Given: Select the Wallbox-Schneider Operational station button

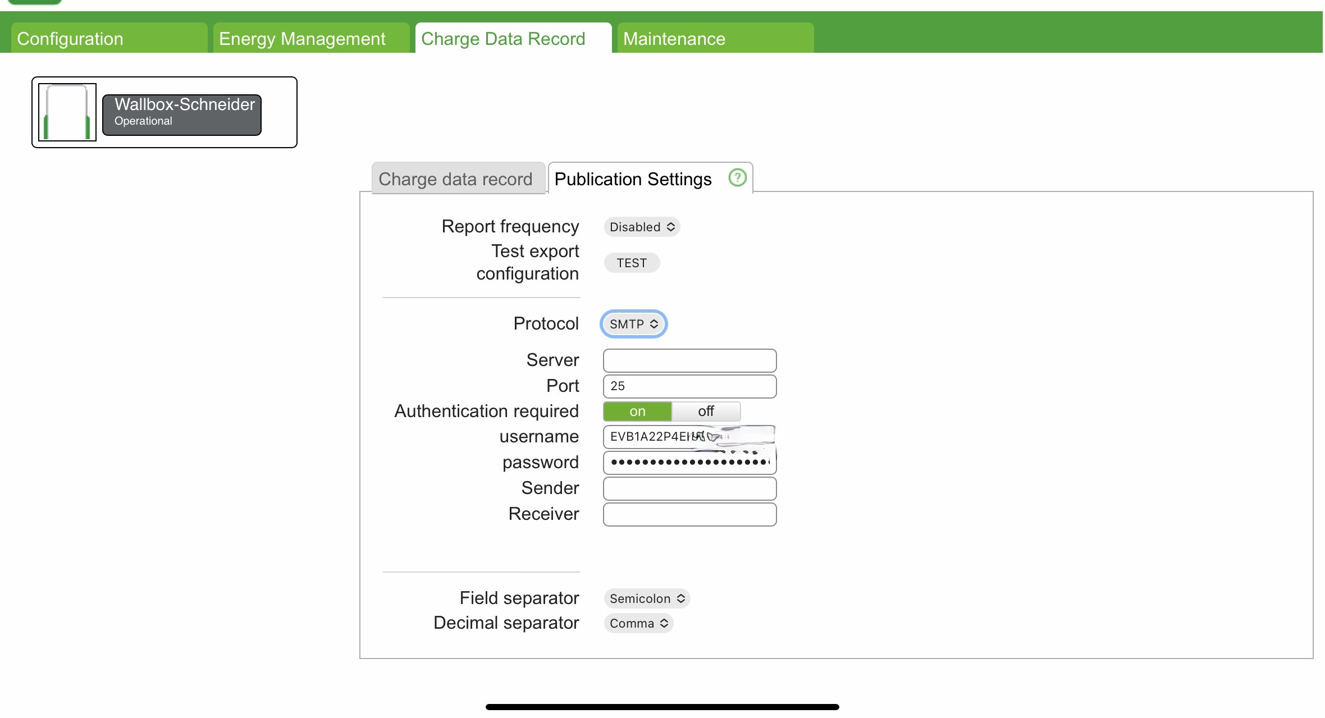Looking at the screenshot, I should click(182, 115).
